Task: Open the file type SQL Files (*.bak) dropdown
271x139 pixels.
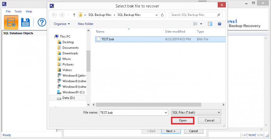Action: (196, 113)
